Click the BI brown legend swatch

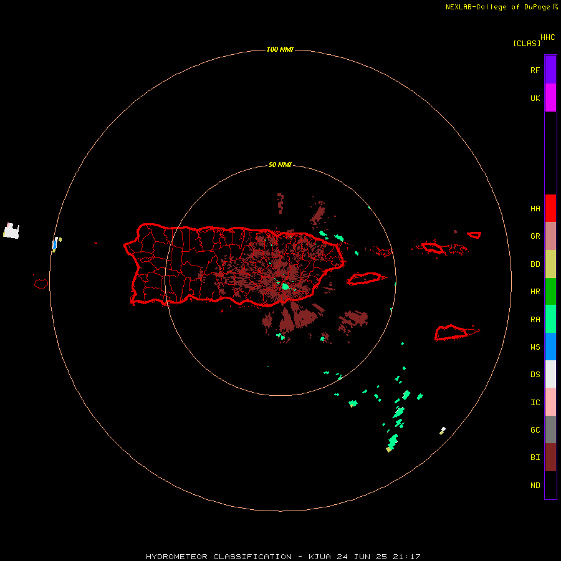click(550, 458)
